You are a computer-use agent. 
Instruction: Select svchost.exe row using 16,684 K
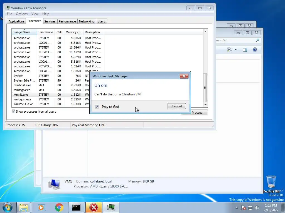pyautogui.click(x=58, y=47)
